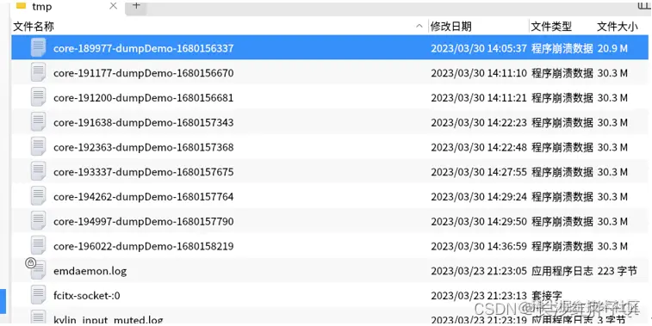Click the 20.9 M file size cell
Viewport: 652px width, 326px height.
click(x=612, y=48)
